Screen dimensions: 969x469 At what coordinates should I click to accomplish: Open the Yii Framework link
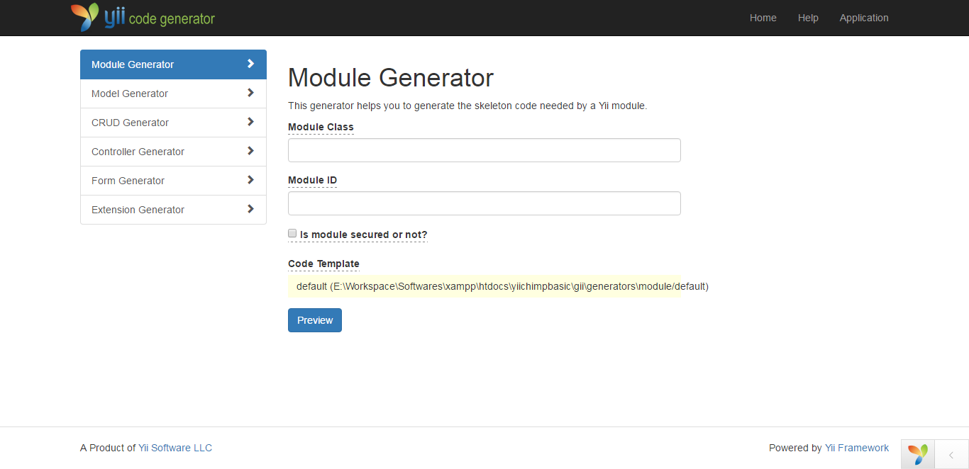tap(857, 448)
